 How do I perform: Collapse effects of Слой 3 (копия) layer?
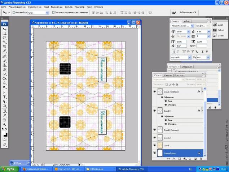tap(202, 92)
